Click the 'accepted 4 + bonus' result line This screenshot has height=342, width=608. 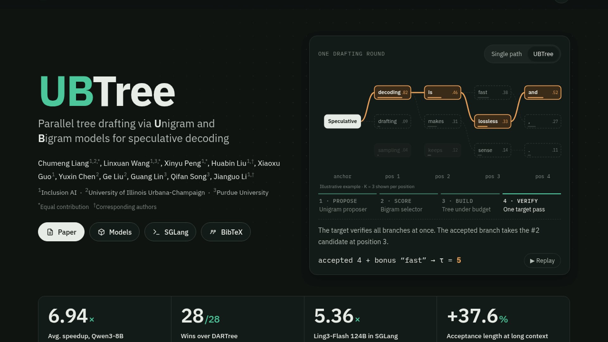click(x=389, y=260)
